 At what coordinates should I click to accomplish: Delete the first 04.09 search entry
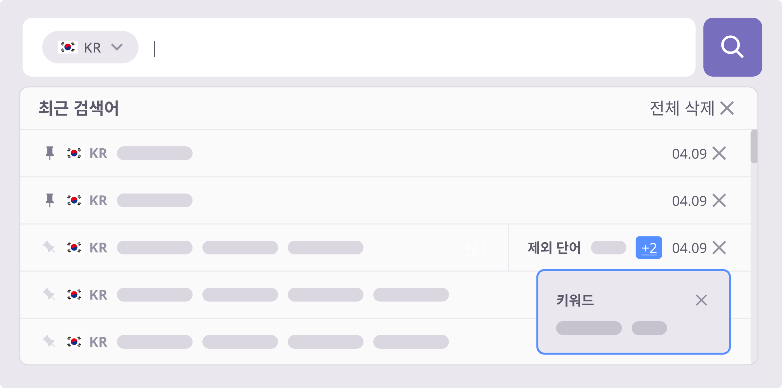coord(719,153)
